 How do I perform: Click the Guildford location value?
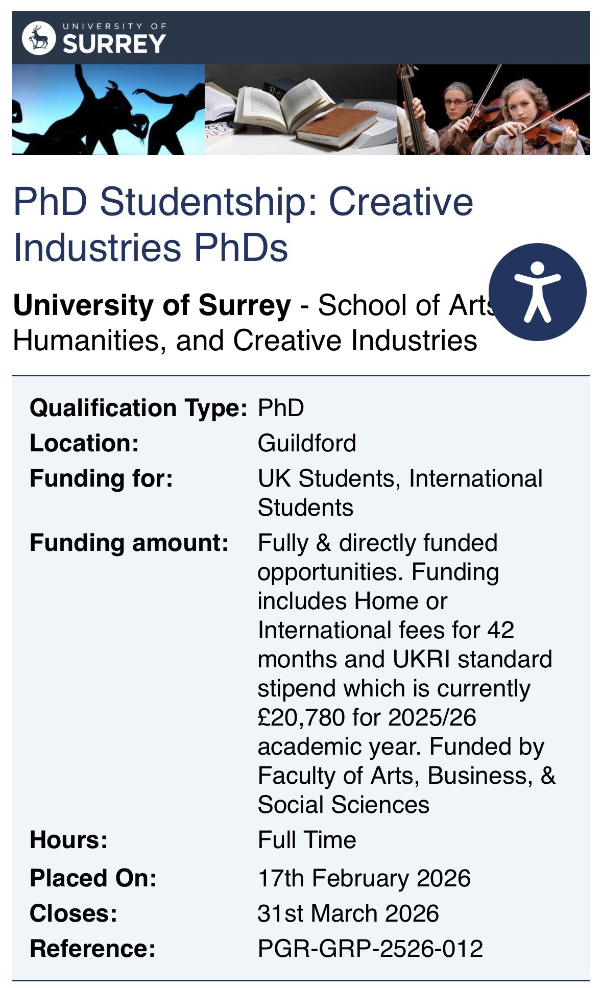point(307,443)
